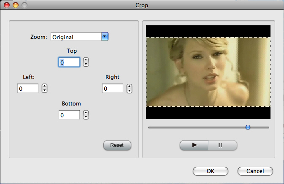Increase the Left crop value
Screen dimensions: 284x184
coord(45,86)
